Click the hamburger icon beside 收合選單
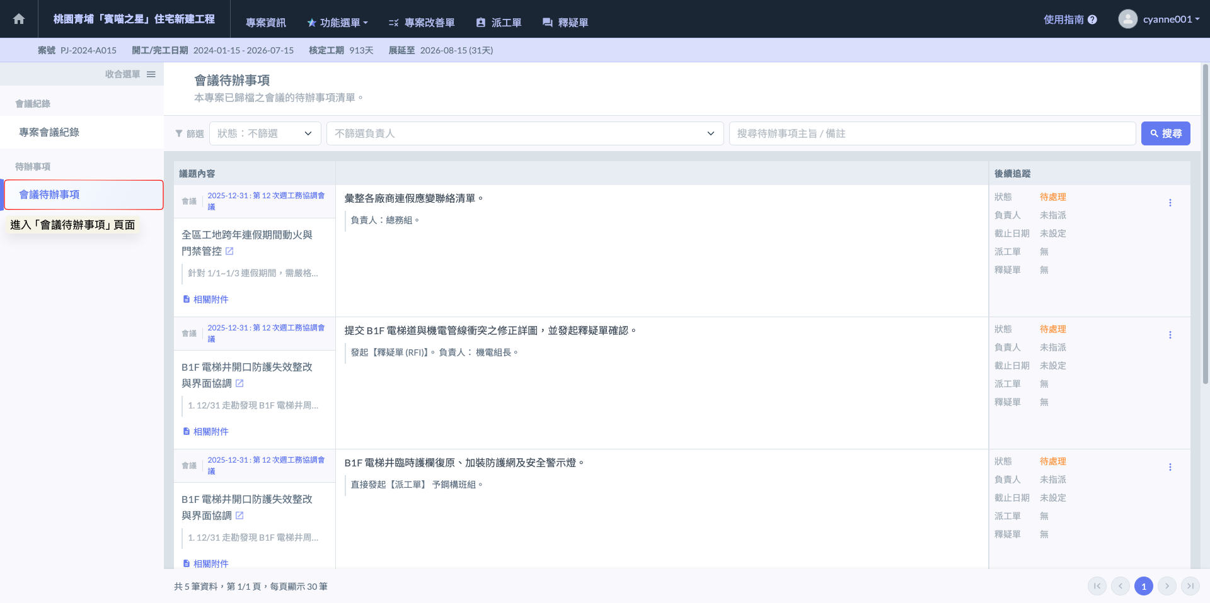The image size is (1210, 603). pyautogui.click(x=151, y=74)
